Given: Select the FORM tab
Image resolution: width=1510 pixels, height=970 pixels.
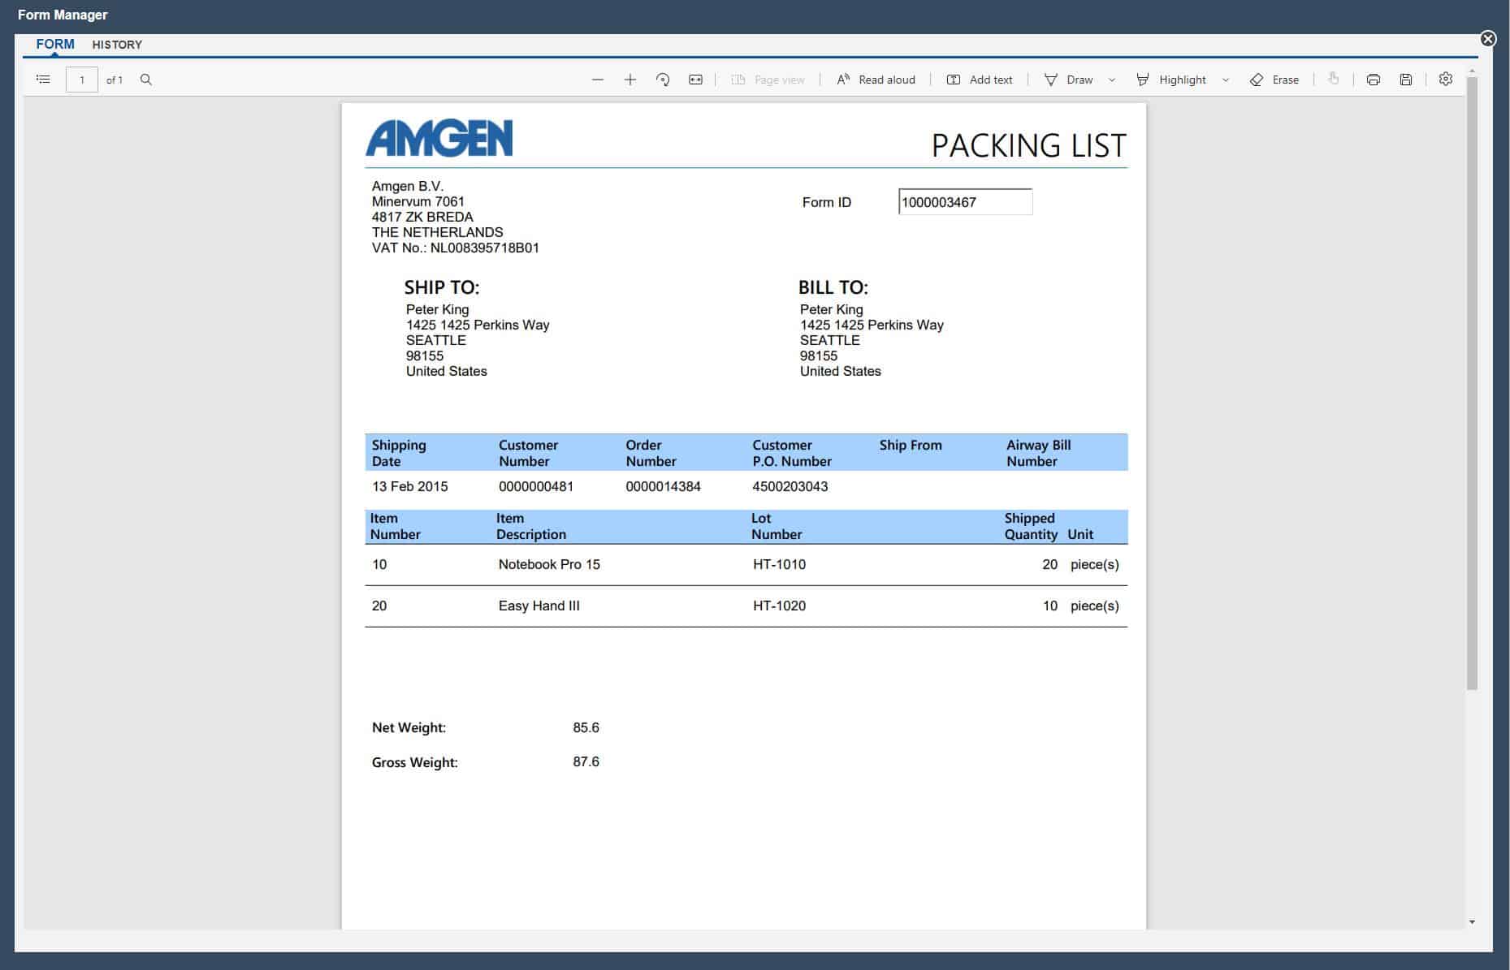Looking at the screenshot, I should pos(54,44).
